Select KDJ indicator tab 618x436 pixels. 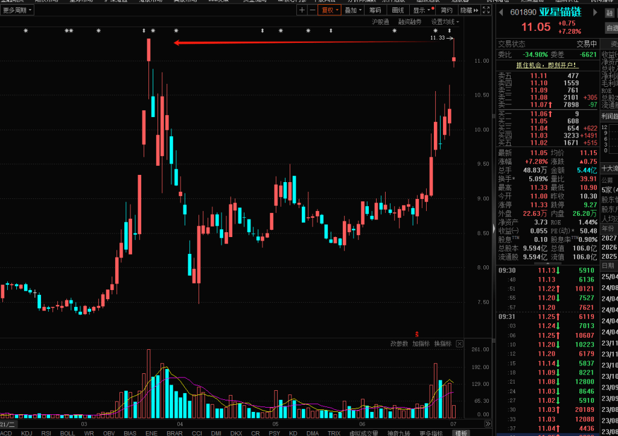pyautogui.click(x=27, y=433)
